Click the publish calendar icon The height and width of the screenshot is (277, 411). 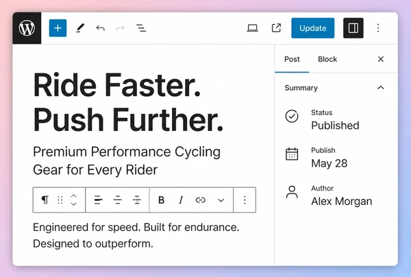pos(292,154)
